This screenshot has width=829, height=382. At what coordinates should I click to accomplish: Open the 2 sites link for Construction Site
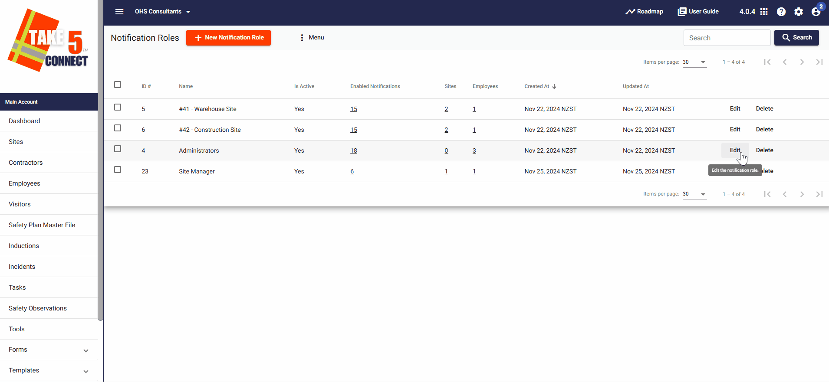pos(446,130)
